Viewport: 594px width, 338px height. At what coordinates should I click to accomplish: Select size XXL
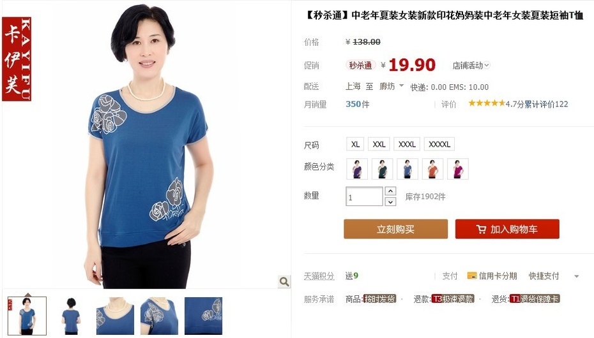[x=379, y=144]
